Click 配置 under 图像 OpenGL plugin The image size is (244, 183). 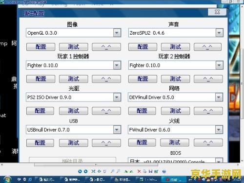point(41,47)
